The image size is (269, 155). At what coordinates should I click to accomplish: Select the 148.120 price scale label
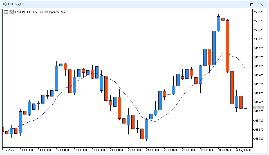click(259, 84)
